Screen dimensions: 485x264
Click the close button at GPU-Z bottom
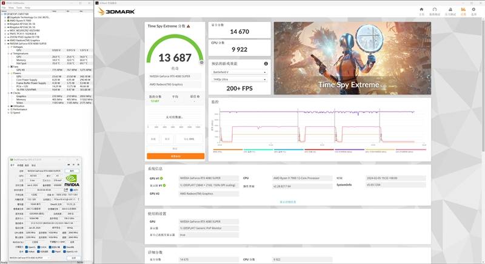[73, 257]
